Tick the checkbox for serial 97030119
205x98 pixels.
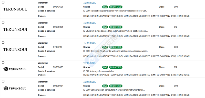pos(3,42)
